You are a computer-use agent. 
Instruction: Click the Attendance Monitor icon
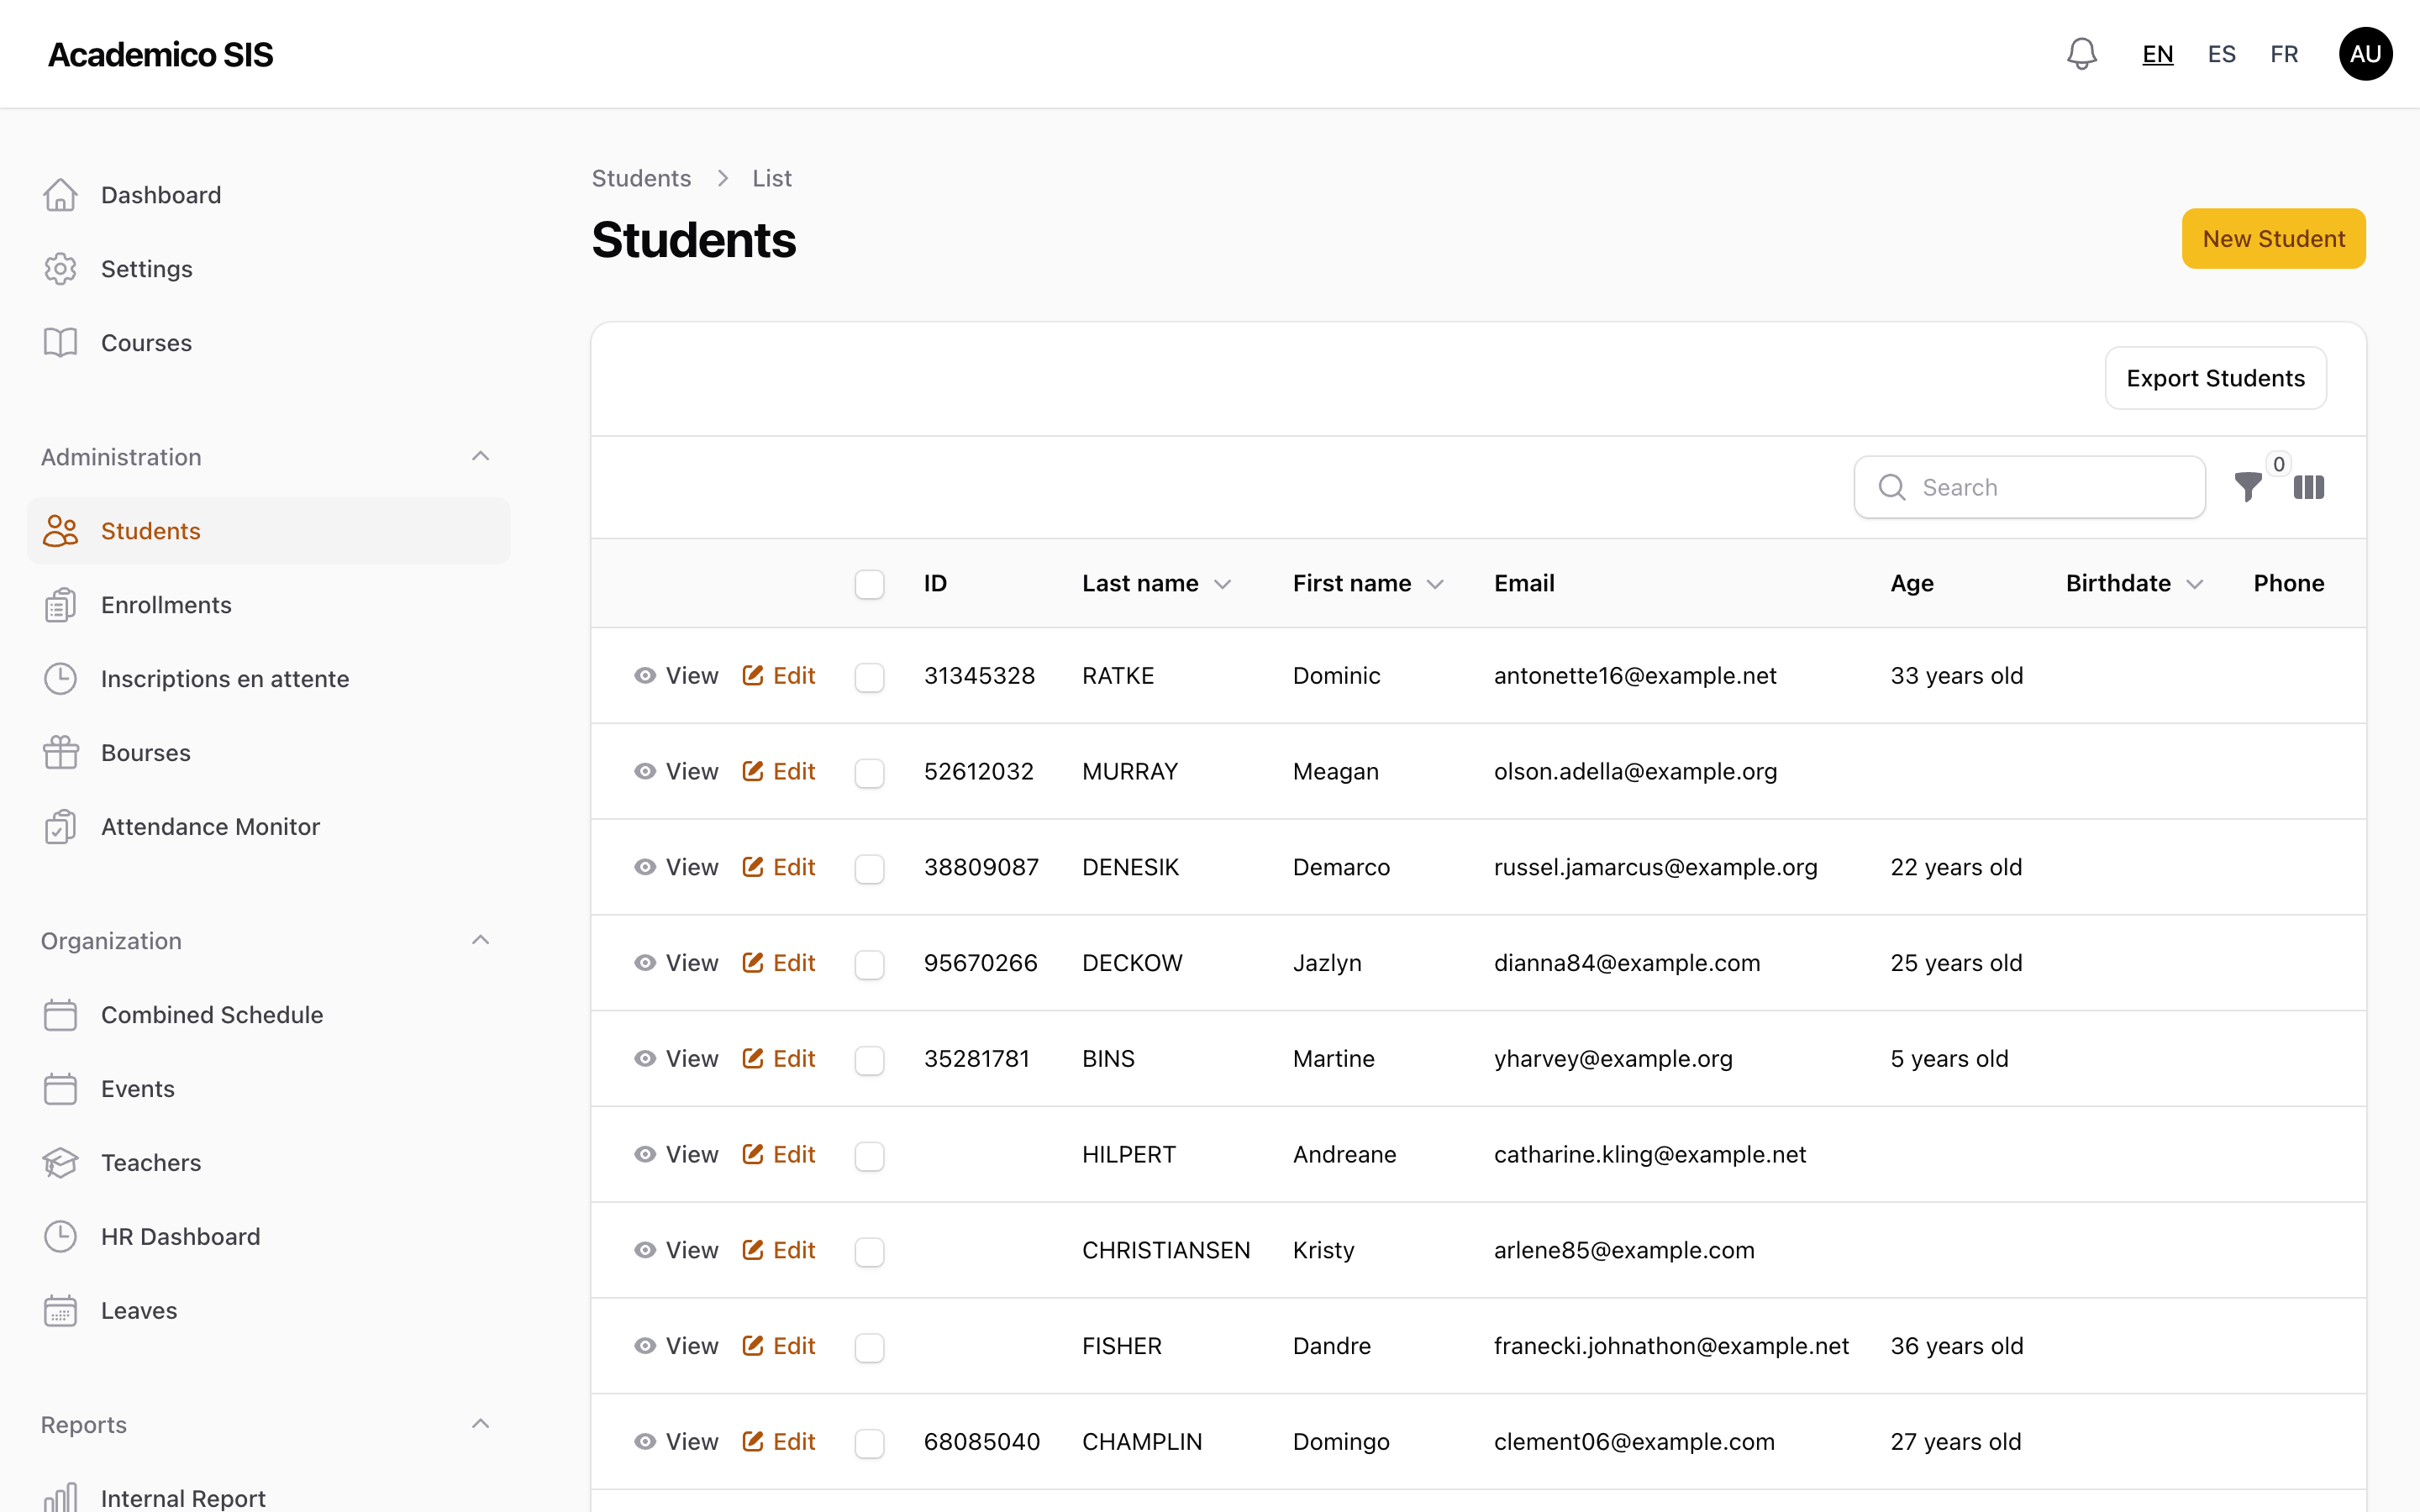[60, 826]
